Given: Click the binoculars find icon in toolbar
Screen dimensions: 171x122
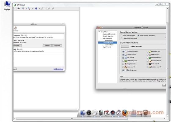Looking at the screenshot, I should coord(19,8).
